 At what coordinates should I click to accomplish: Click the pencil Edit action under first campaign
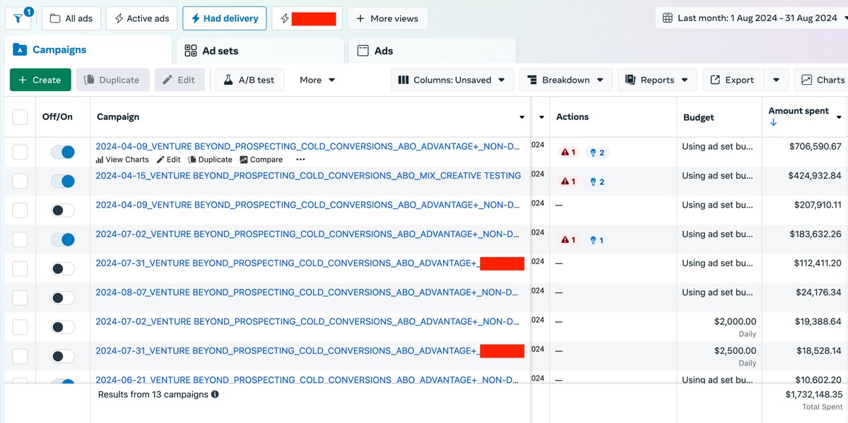click(x=169, y=160)
